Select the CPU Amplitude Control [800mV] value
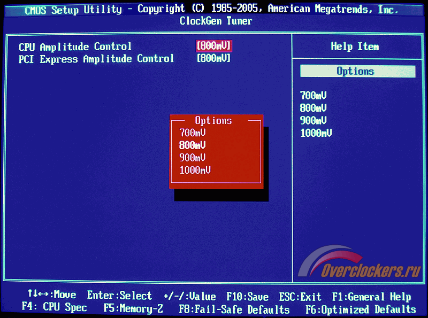 [x=214, y=46]
